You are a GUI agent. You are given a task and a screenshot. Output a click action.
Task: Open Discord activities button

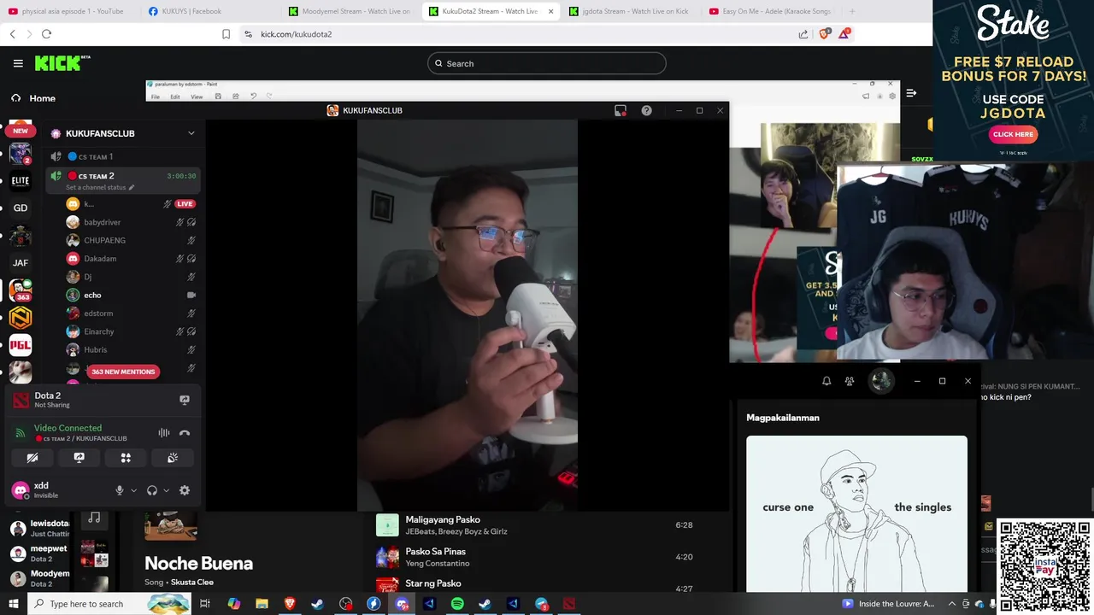126,458
